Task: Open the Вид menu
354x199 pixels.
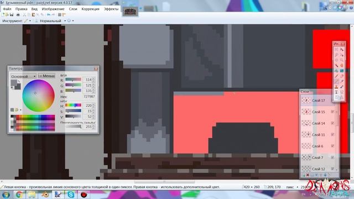Action: click(34, 9)
